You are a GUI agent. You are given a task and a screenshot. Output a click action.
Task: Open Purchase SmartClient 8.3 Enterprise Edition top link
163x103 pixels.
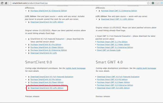pos(49,11)
